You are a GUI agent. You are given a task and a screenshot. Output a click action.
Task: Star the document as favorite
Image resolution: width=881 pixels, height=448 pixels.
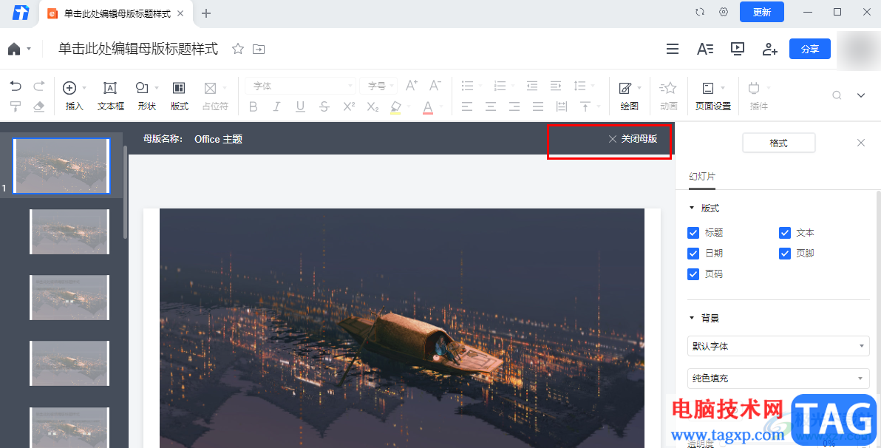point(238,49)
